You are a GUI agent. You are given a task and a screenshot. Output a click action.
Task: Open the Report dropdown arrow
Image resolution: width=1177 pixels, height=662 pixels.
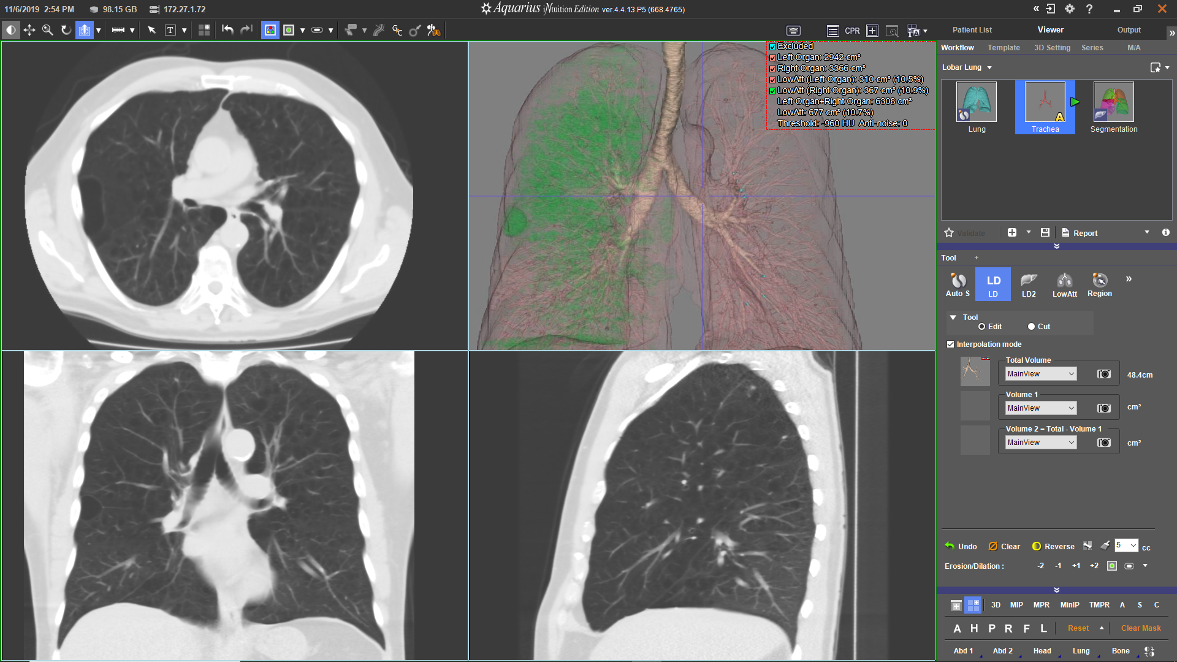(x=1147, y=232)
